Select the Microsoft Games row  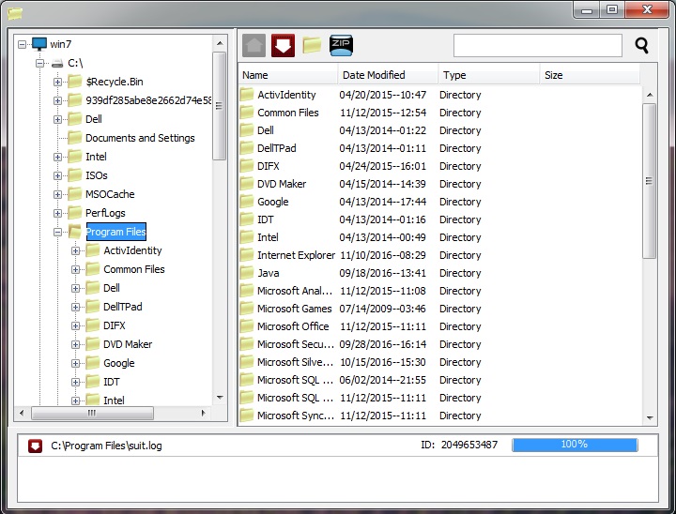439,309
